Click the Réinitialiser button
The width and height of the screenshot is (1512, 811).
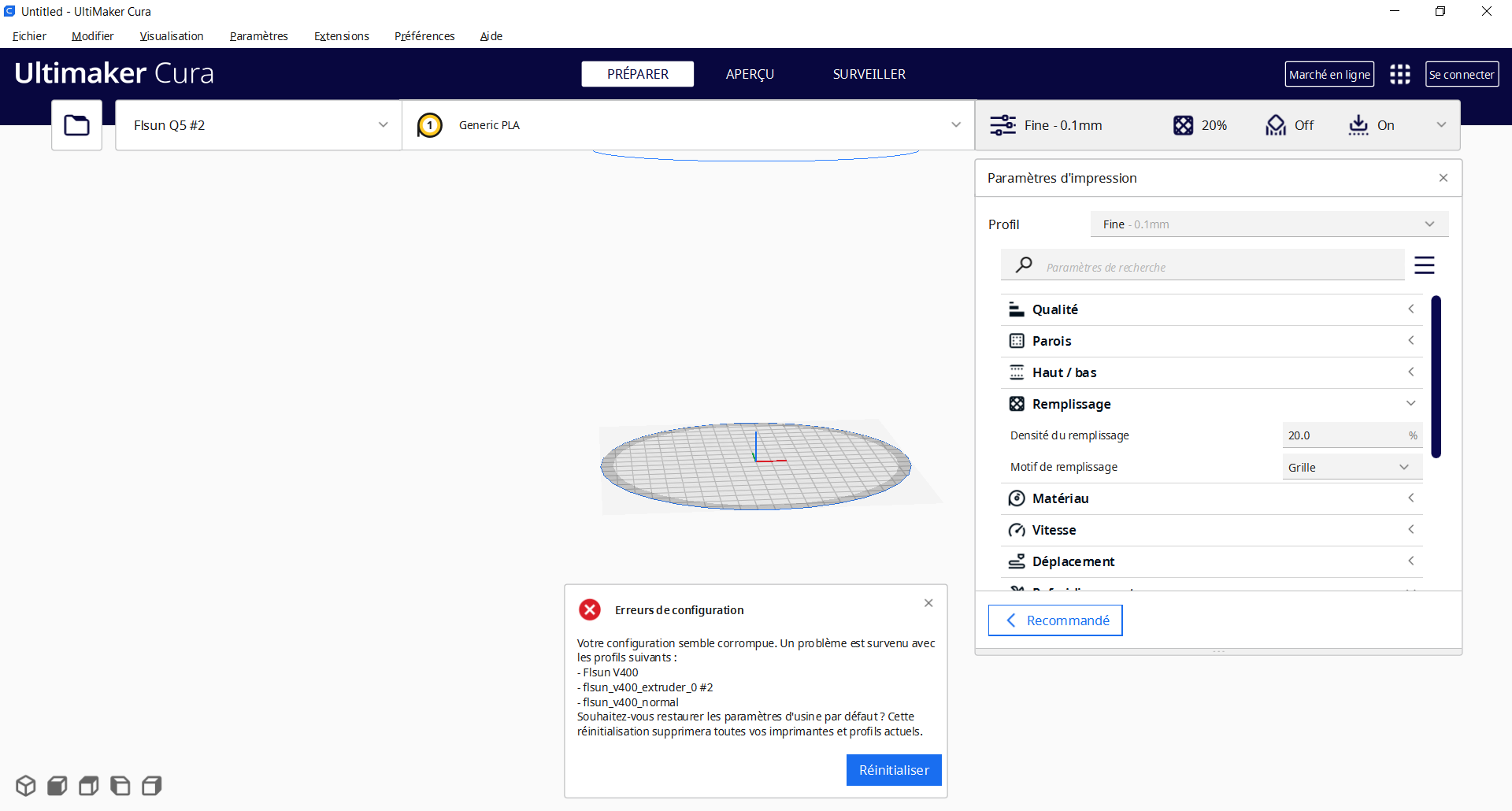click(894, 770)
